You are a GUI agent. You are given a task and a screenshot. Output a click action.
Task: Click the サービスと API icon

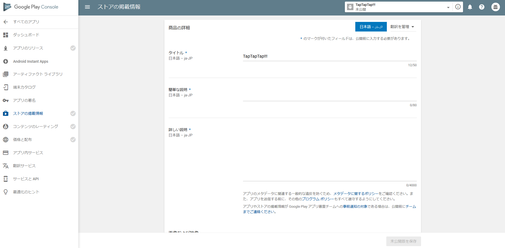pyautogui.click(x=6, y=179)
